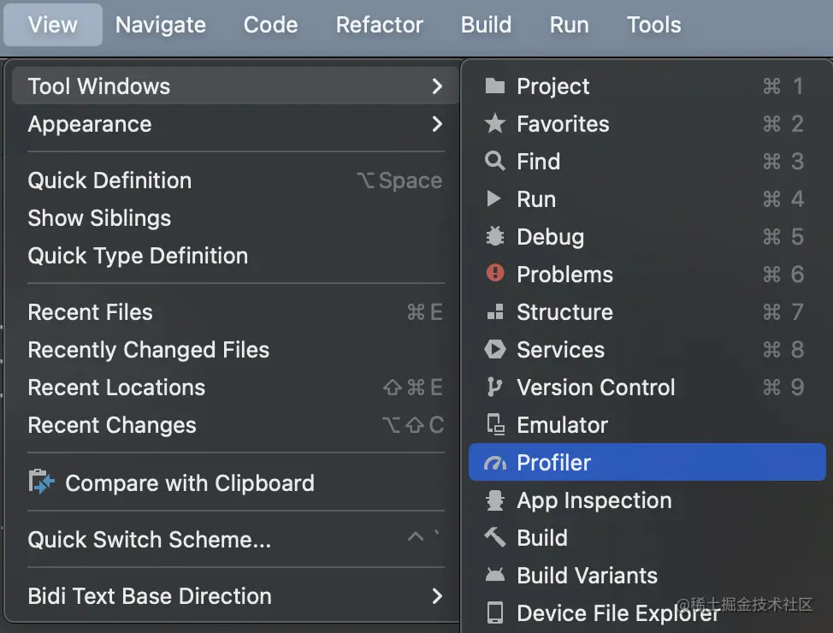833x633 pixels.
Task: Click the Version Control branch icon
Action: pos(494,387)
